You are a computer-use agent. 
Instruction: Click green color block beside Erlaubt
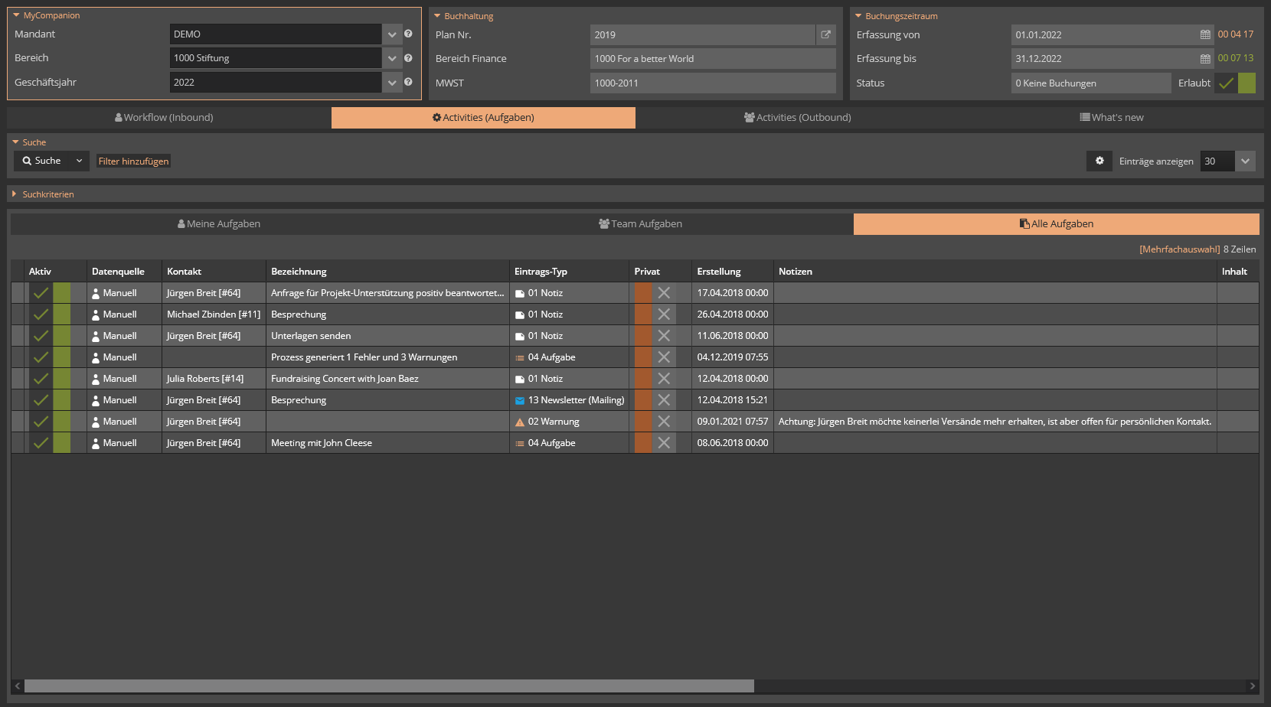(1246, 83)
